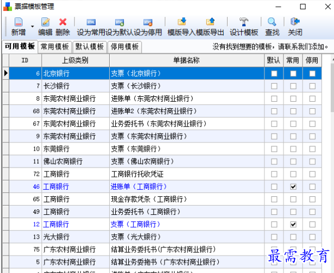334x273 pixels.
Task: Click ID cell 75
Action: coord(25,250)
